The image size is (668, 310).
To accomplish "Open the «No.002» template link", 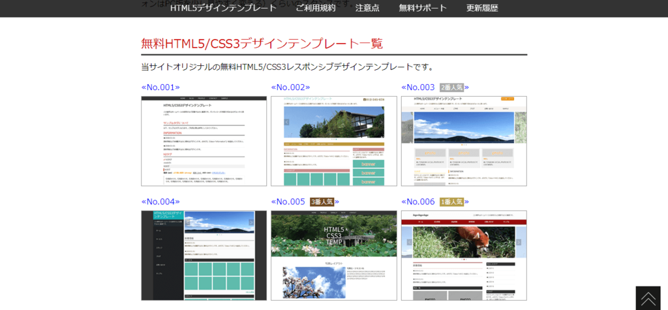I will 290,87.
